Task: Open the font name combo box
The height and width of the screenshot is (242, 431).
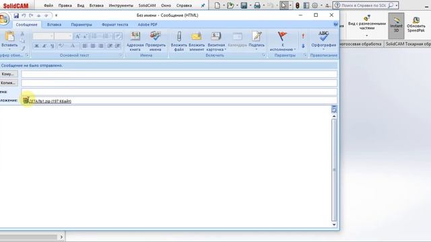Action: (x=43, y=36)
